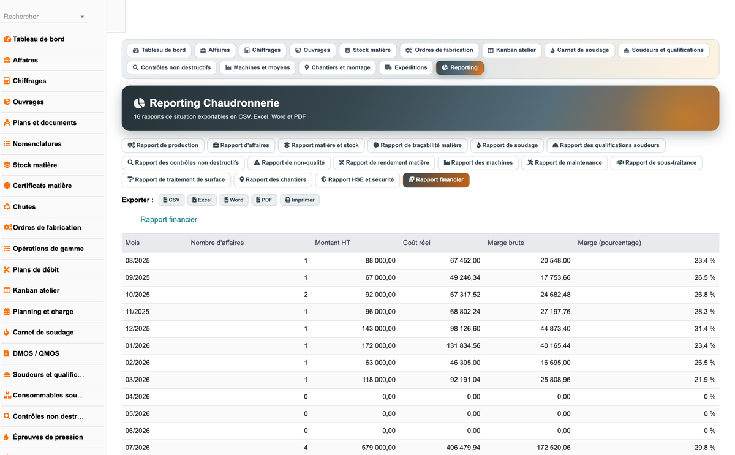Click the Affaires briefcase icon in sidebar
Screen dimensions: 735x455
tap(7, 60)
